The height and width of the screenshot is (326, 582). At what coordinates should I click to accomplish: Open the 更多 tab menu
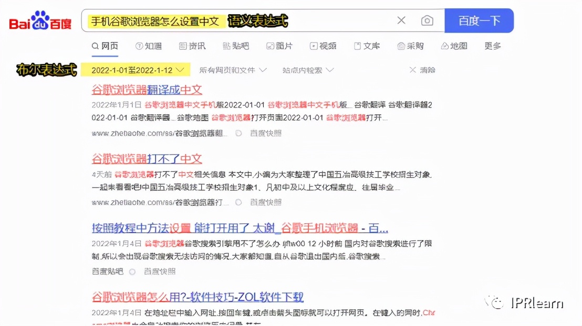click(493, 46)
